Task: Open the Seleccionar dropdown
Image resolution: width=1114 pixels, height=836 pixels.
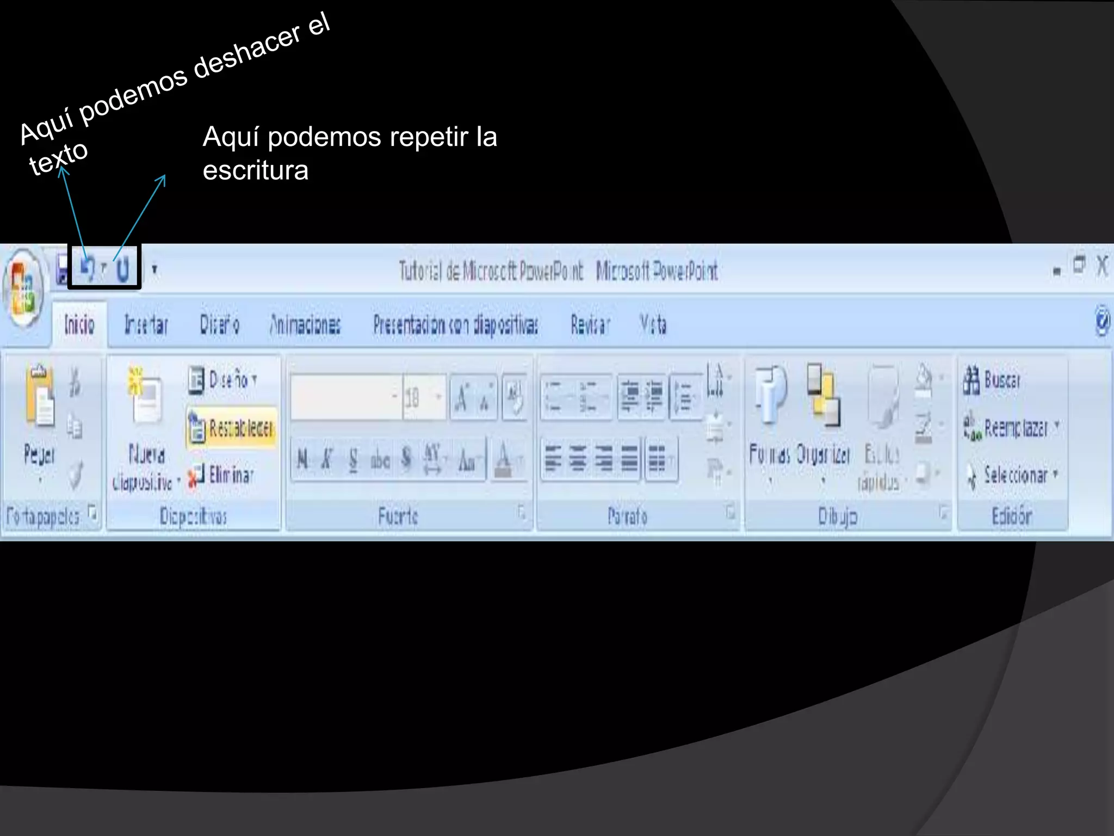Action: 1012,476
